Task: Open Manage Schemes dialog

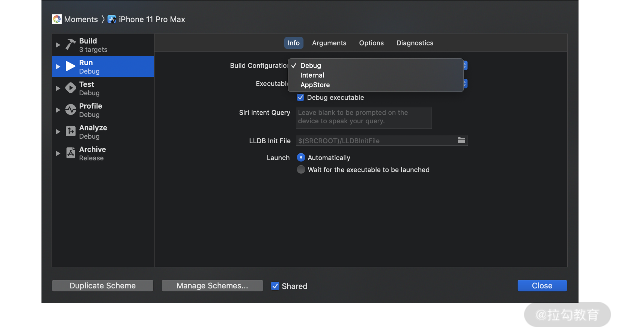Action: pyautogui.click(x=212, y=286)
